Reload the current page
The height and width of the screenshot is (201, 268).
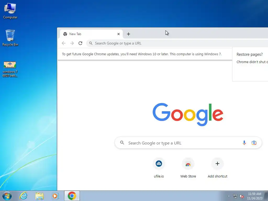80,43
